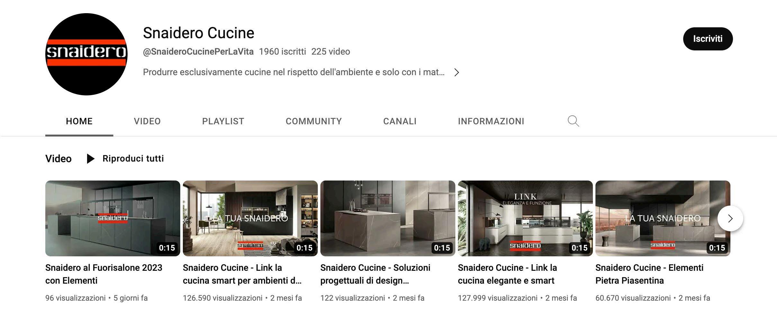Click the play triangle icon beside Riproduci tutti
The image size is (777, 318).
pos(91,159)
